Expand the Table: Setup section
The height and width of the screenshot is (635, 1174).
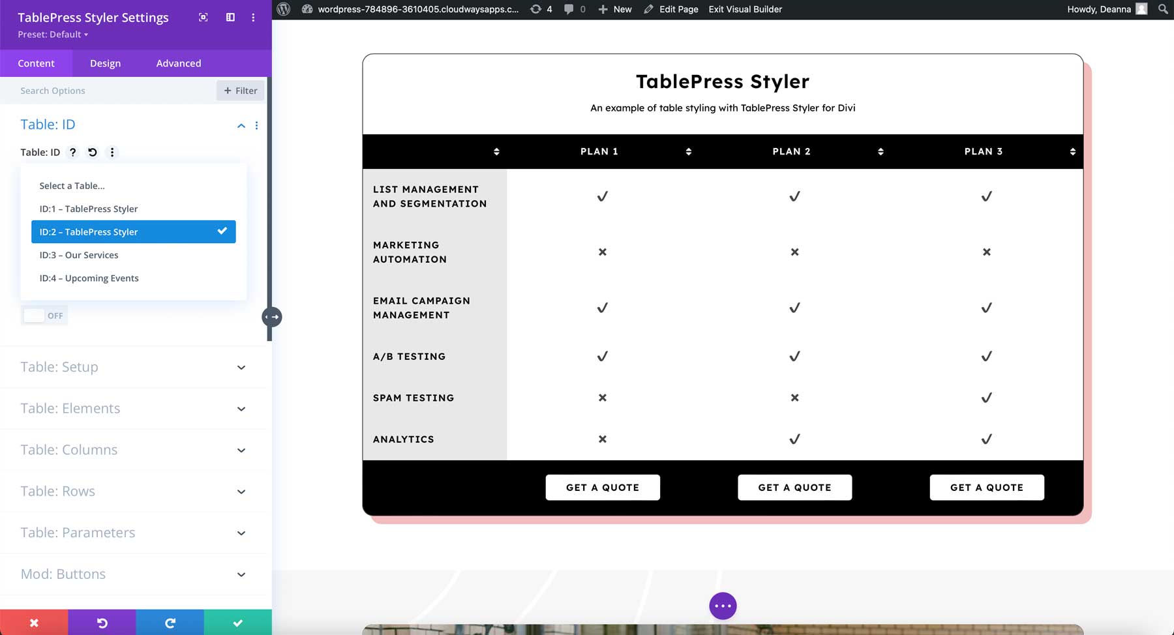(x=133, y=367)
